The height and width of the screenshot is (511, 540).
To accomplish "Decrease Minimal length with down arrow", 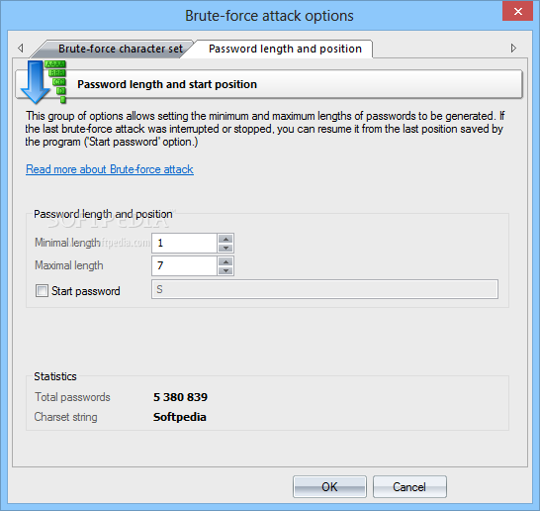I will pos(225,248).
